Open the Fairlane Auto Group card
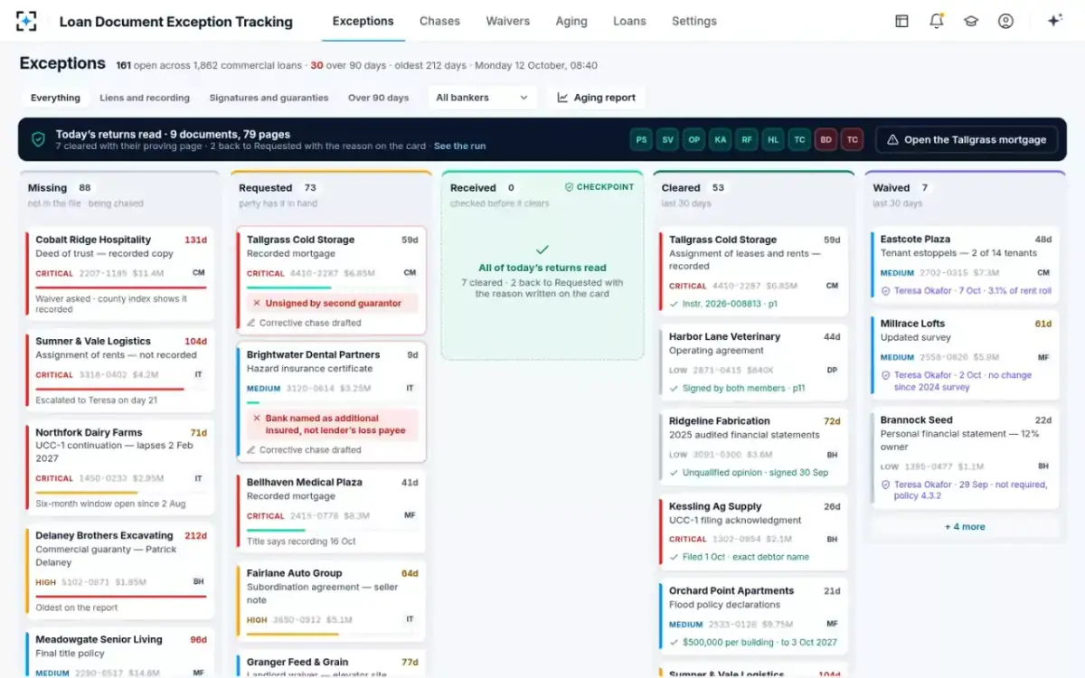1085x678 pixels. click(x=331, y=599)
